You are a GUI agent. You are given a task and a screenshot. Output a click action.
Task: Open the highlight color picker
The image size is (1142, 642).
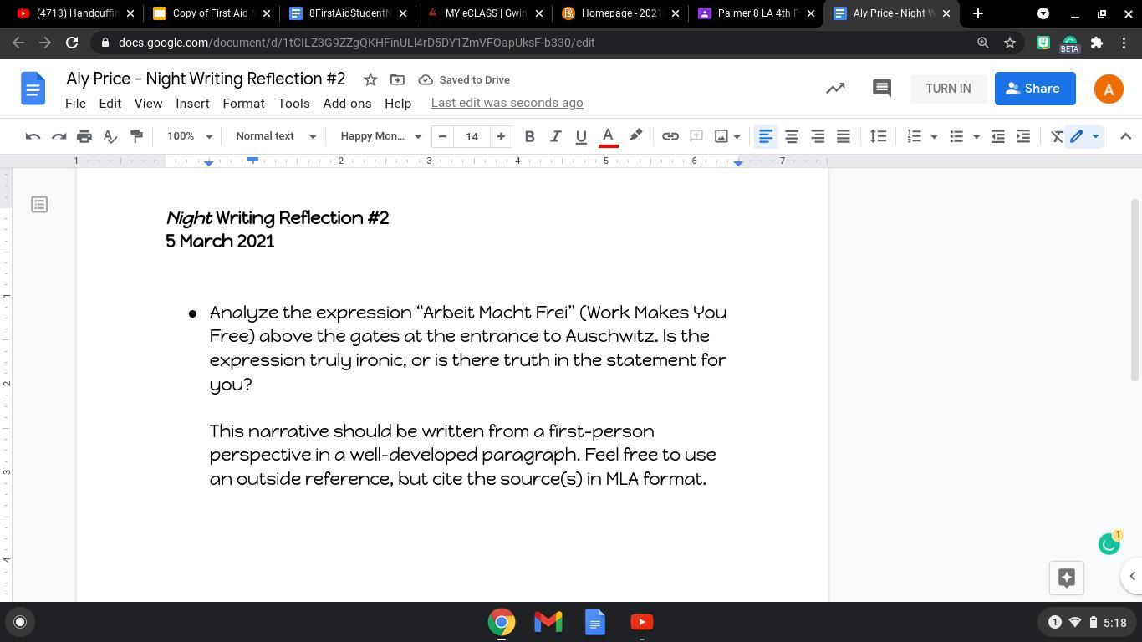click(635, 136)
